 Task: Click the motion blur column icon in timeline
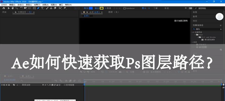[x=55, y=85]
